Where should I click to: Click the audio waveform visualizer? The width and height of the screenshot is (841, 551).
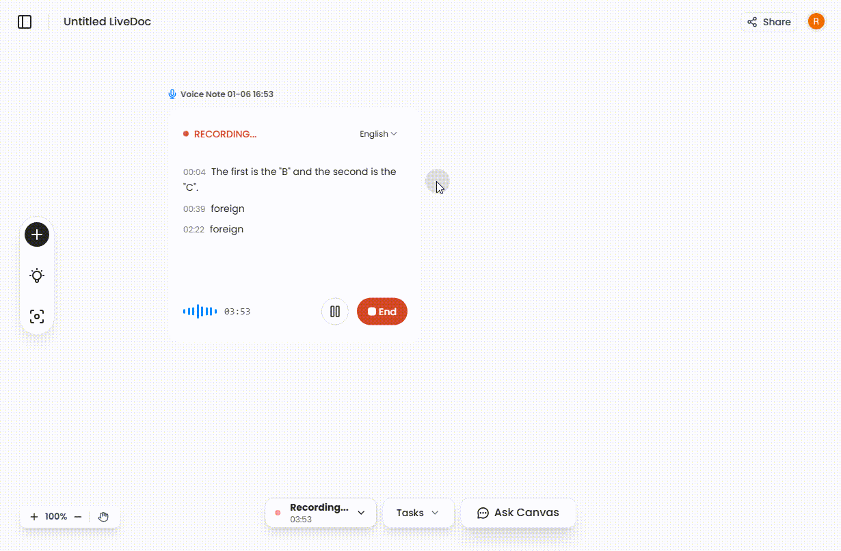tap(200, 311)
